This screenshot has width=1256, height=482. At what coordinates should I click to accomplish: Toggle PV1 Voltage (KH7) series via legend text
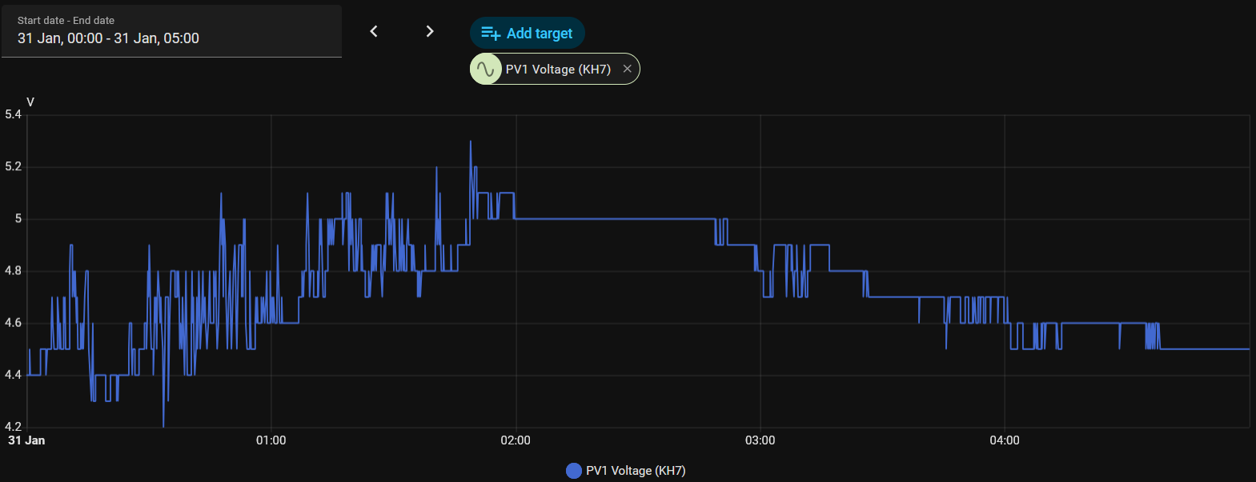(x=636, y=471)
